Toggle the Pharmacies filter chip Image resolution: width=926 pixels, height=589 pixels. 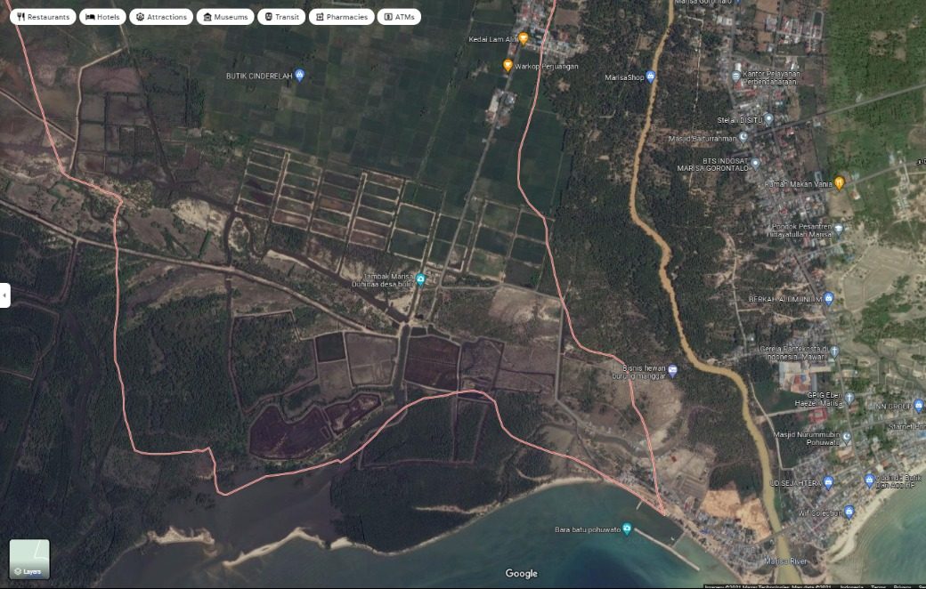click(x=341, y=17)
